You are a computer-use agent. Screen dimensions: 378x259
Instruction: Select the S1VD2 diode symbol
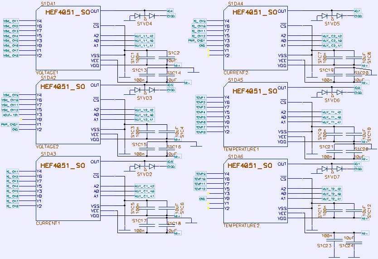point(145,167)
